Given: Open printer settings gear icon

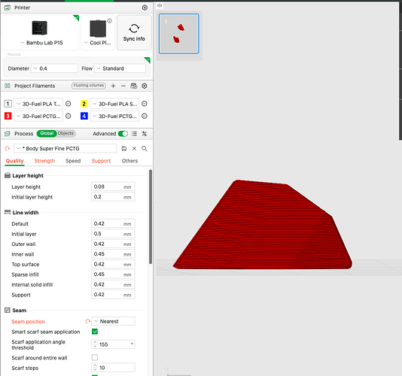Looking at the screenshot, I should (x=145, y=8).
